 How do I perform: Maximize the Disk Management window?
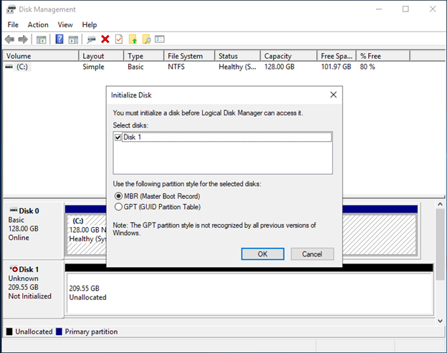click(405, 9)
